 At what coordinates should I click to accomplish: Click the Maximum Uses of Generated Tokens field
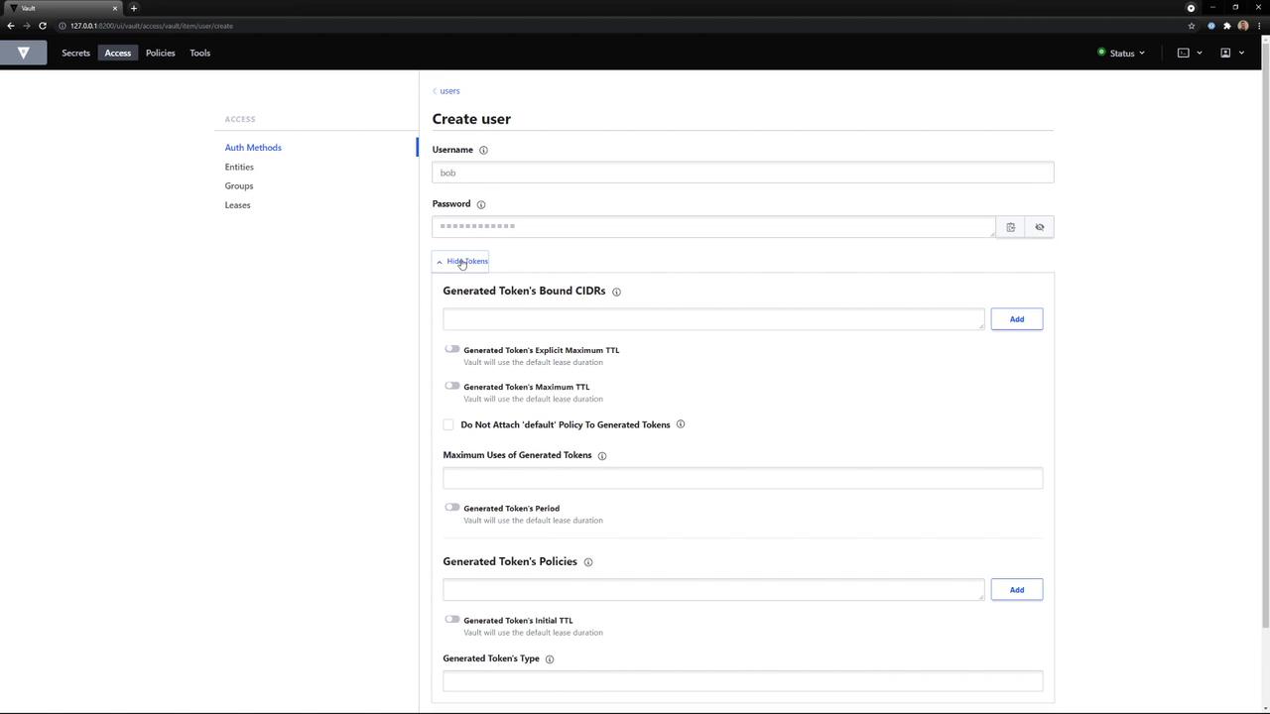click(742, 478)
